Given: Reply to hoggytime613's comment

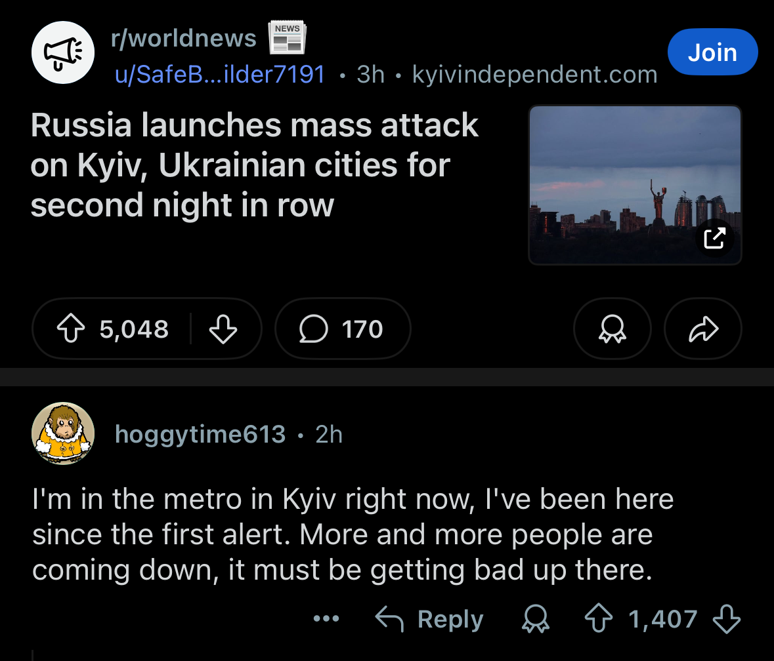Looking at the screenshot, I should click(x=429, y=619).
